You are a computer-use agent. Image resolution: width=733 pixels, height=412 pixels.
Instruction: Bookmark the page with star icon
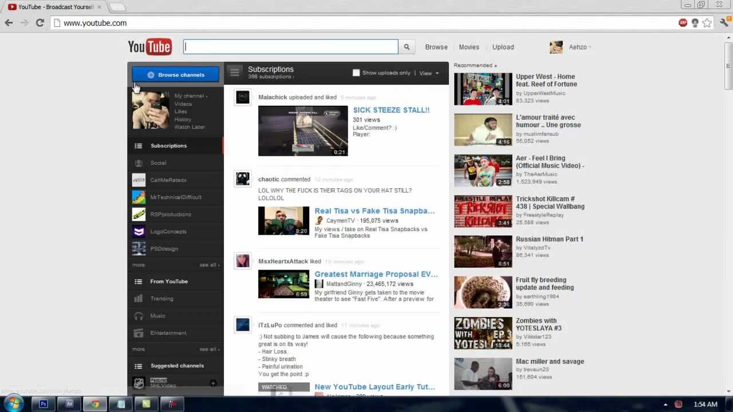click(707, 23)
